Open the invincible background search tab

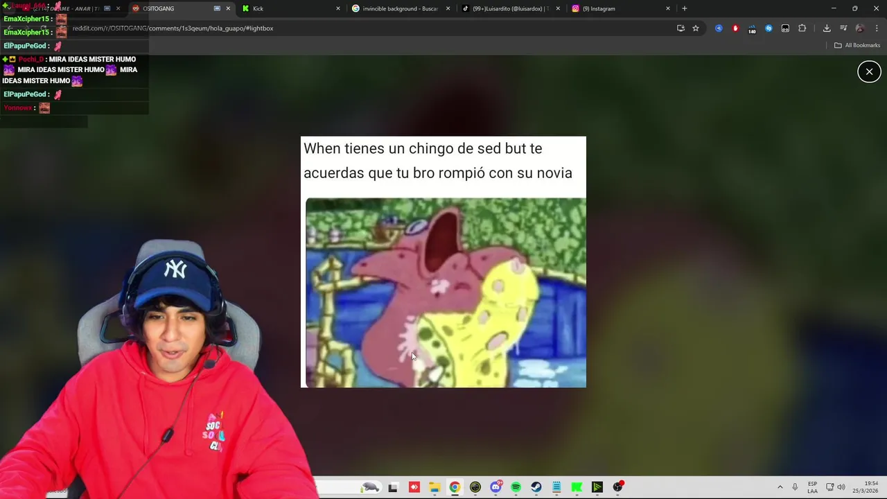coord(401,8)
